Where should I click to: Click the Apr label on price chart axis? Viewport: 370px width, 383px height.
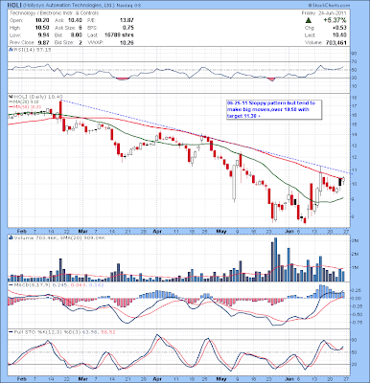pyautogui.click(x=156, y=231)
